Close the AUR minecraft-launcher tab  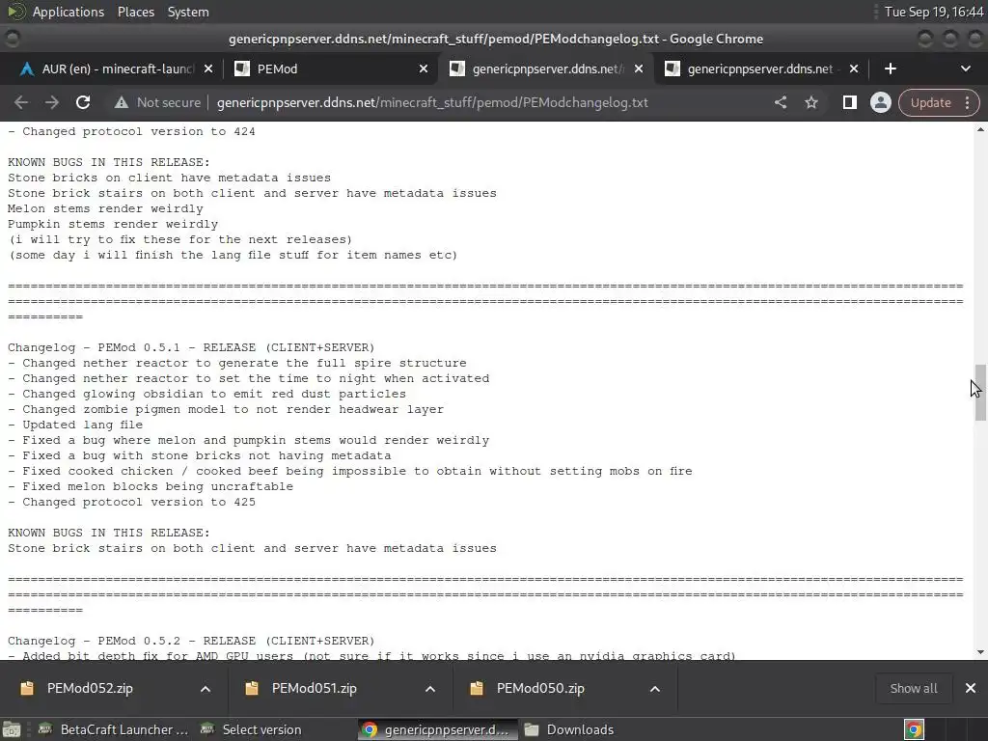point(208,69)
